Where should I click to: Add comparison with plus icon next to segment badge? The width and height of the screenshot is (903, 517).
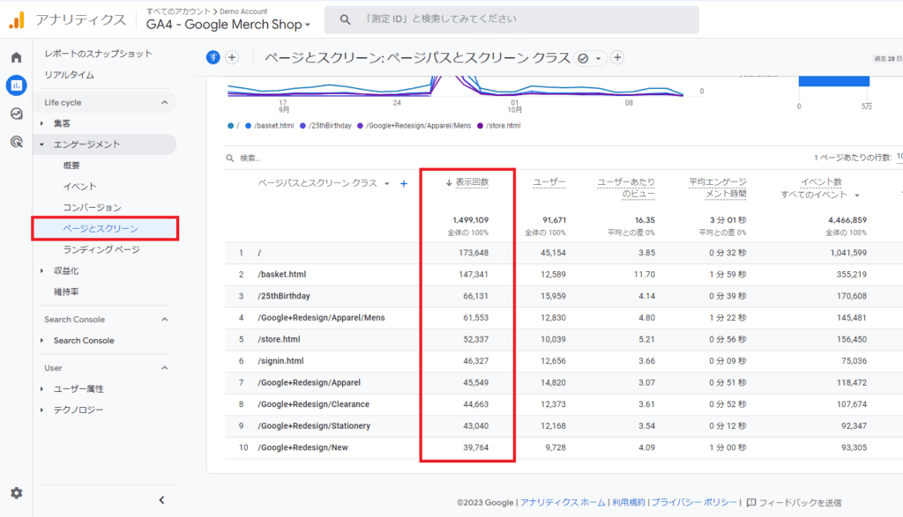coord(232,57)
